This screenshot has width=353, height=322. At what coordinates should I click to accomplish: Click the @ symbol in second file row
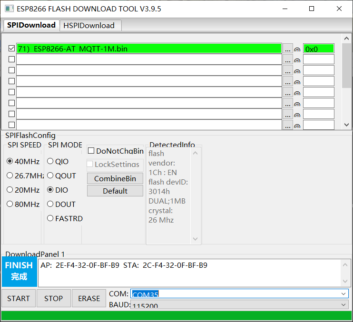(297, 60)
